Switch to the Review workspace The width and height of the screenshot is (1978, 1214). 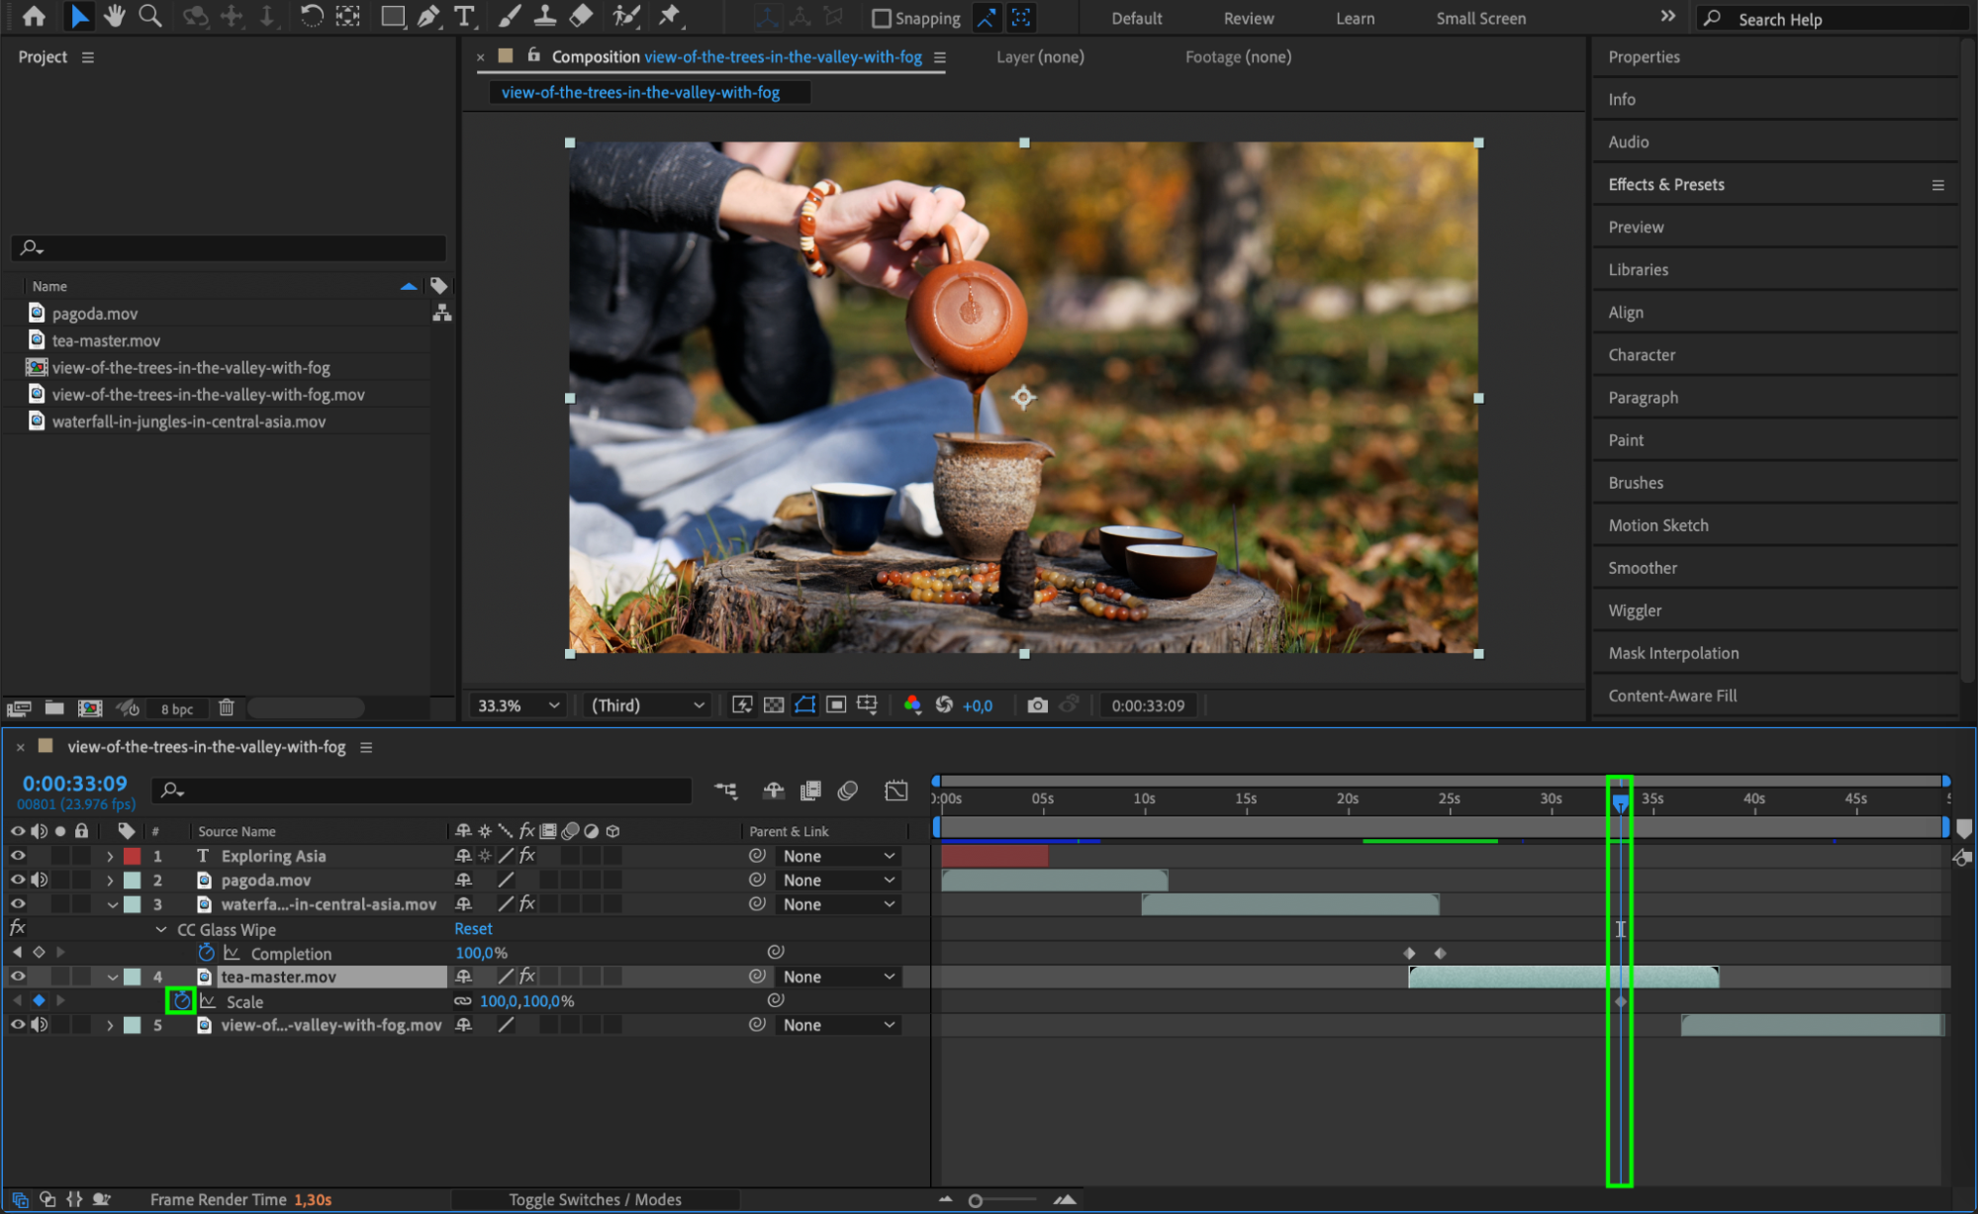(x=1248, y=19)
